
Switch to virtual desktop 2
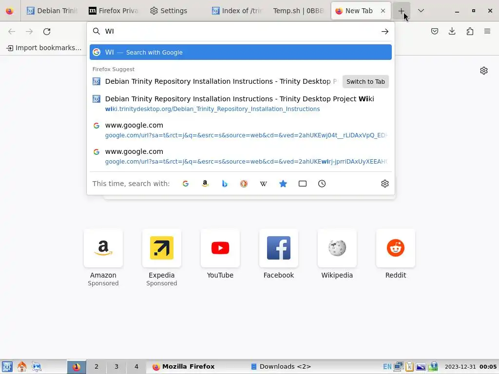click(x=96, y=366)
